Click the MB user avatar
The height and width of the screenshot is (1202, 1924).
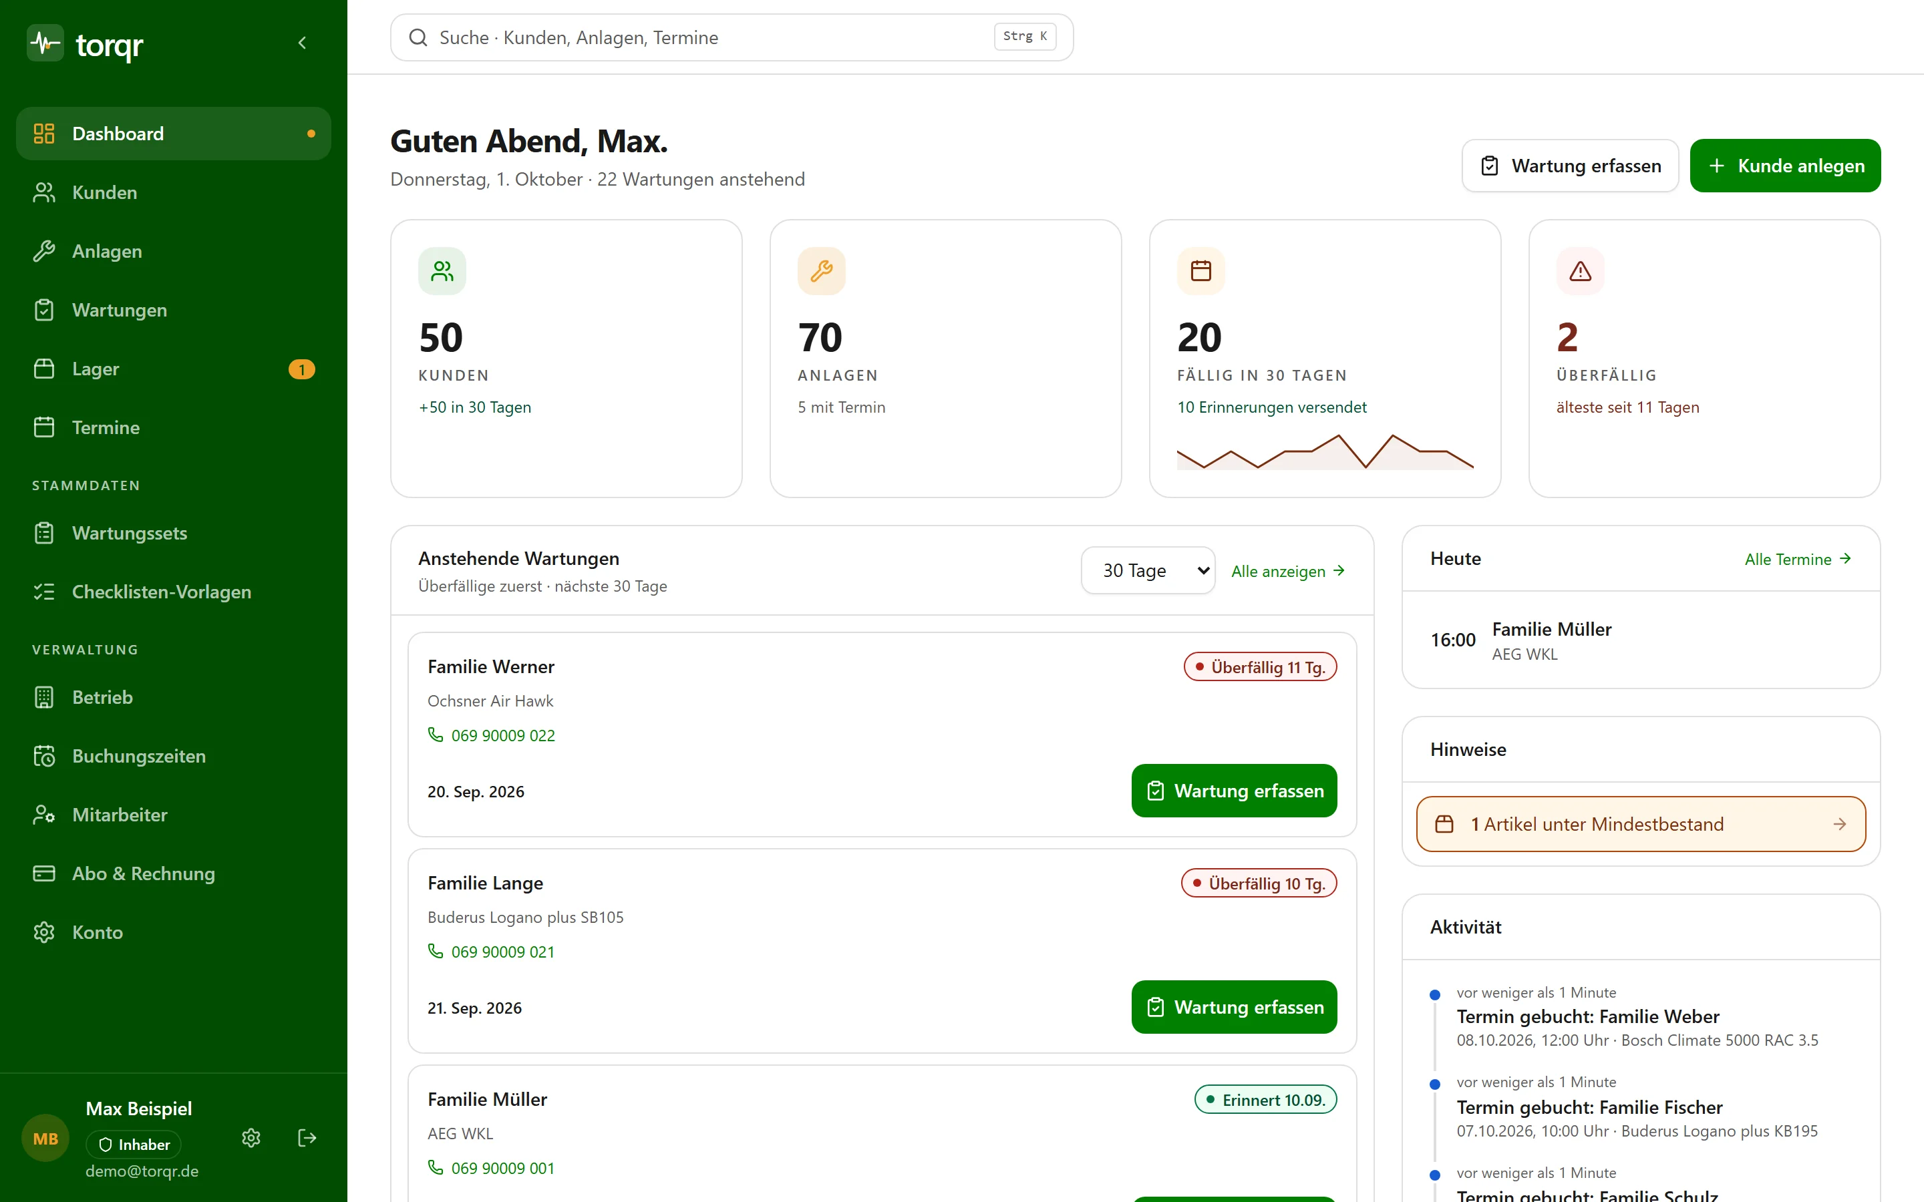tap(45, 1139)
